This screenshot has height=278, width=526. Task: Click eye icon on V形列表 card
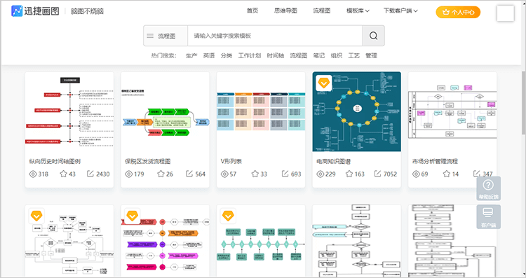tap(224, 174)
